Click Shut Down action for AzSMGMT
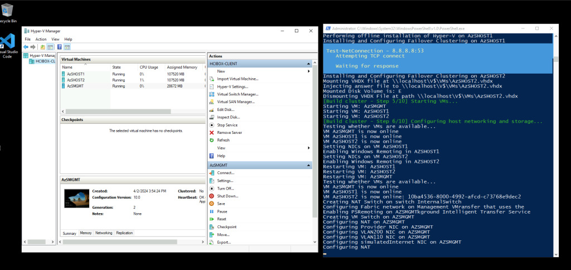 pyautogui.click(x=228, y=196)
